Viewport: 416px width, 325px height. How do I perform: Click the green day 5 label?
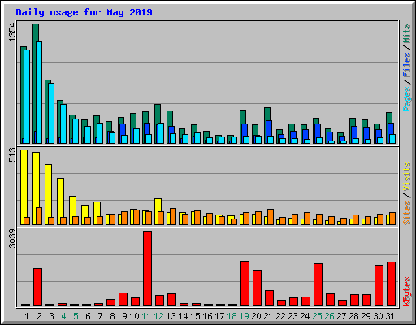click(76, 316)
